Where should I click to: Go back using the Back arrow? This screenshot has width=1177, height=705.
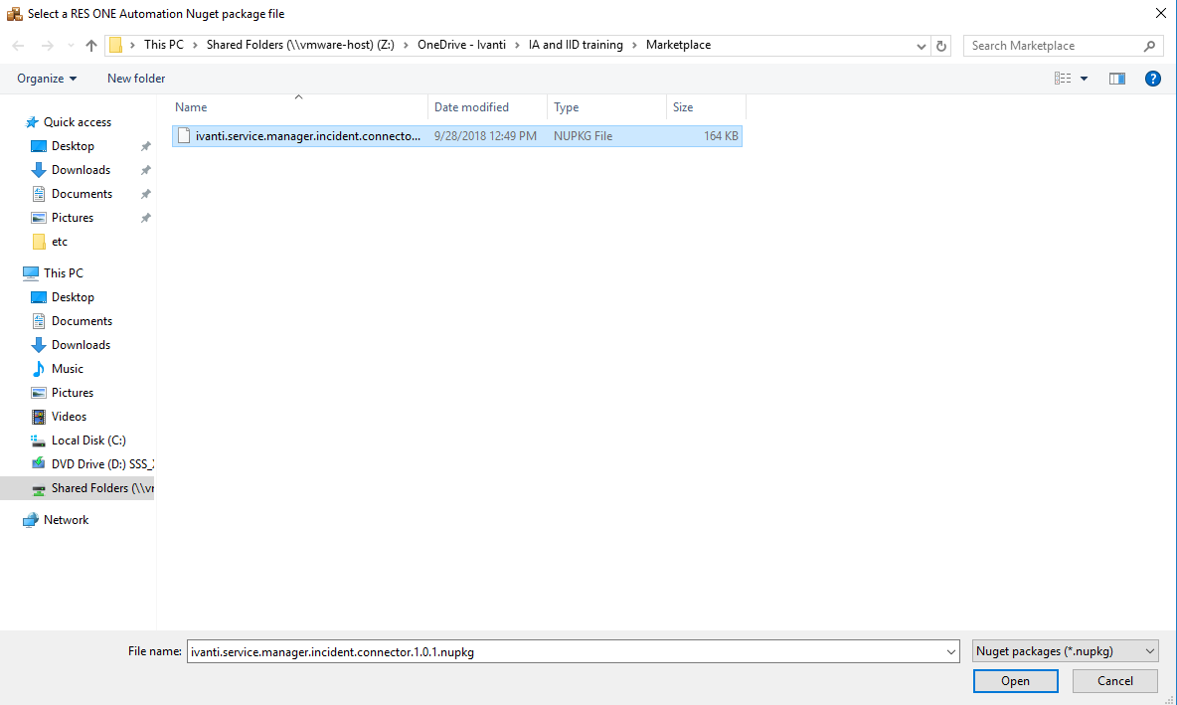[x=19, y=46]
